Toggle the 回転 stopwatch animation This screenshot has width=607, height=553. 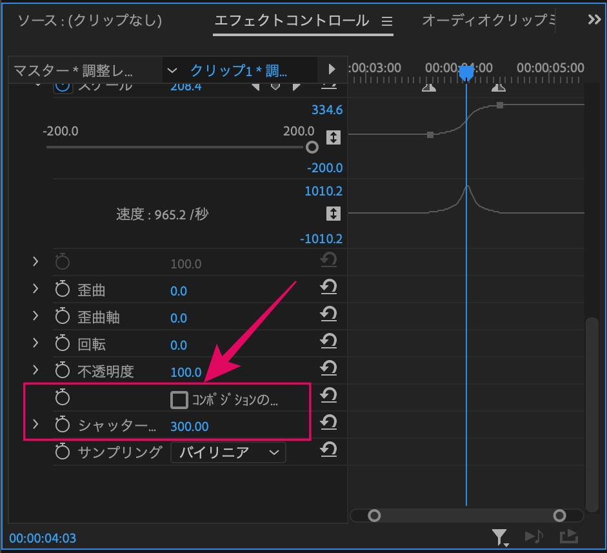(62, 343)
